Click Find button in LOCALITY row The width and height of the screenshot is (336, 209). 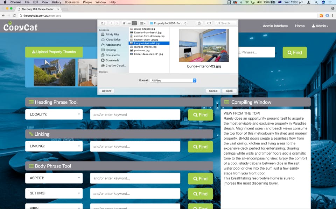pos(200,115)
